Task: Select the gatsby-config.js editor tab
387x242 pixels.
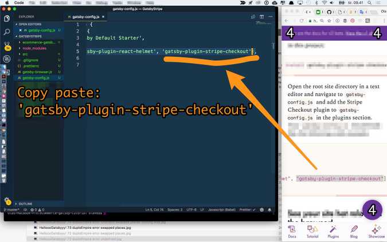Action: 85,17
